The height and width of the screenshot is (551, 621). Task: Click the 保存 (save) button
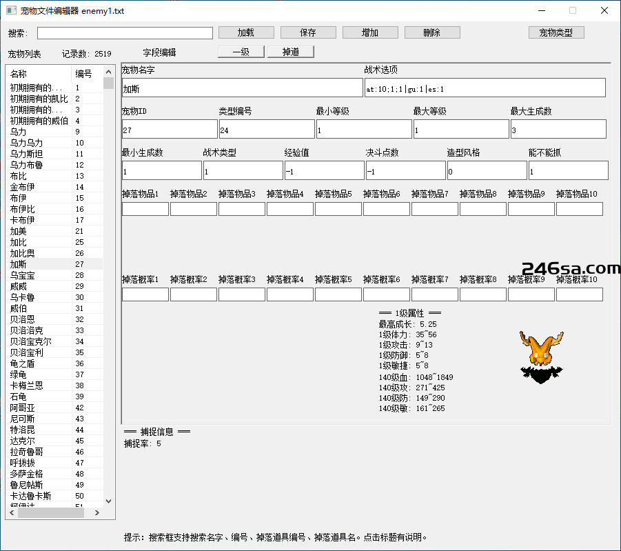[308, 32]
